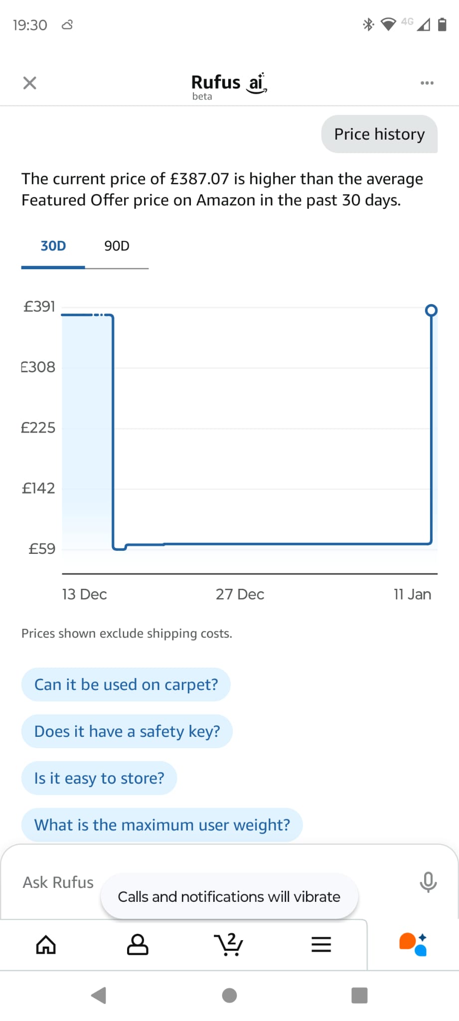Close the Rufus AI chat panel
Viewport: 459px width, 1021px height.
(x=30, y=83)
